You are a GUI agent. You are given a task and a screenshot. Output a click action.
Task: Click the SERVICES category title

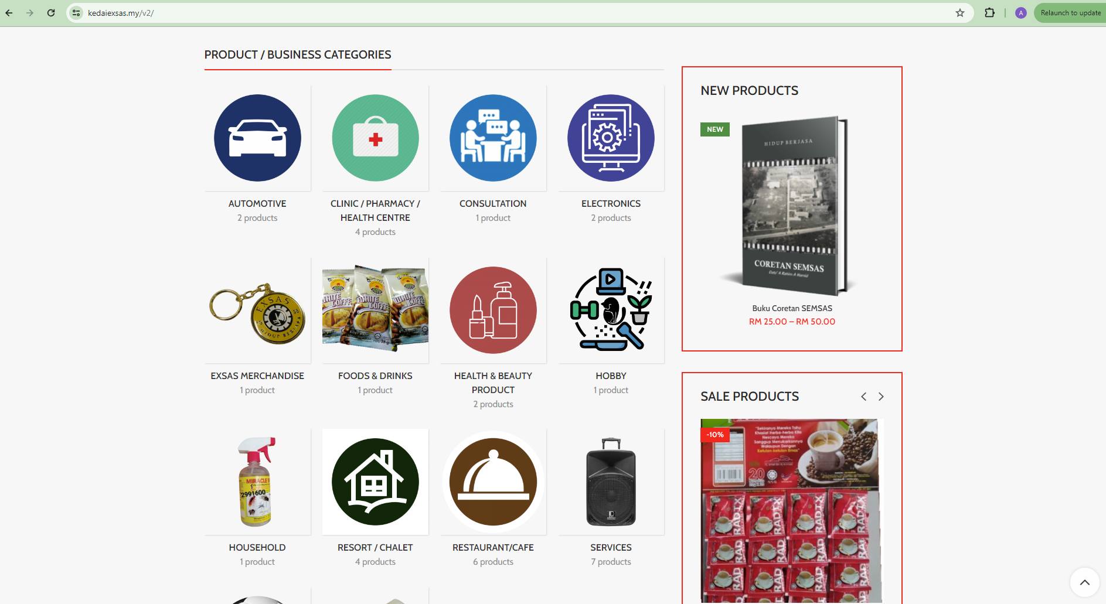[611, 547]
